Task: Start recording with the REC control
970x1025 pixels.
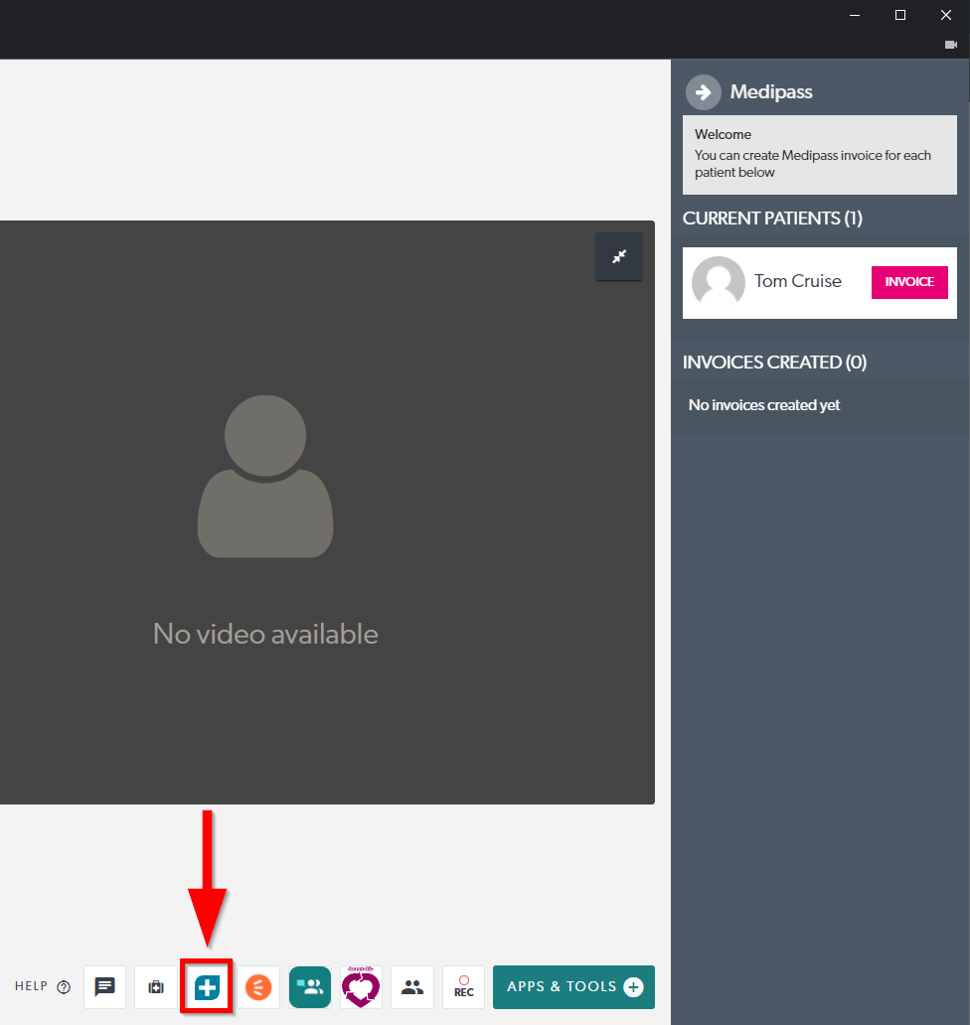Action: tap(463, 986)
